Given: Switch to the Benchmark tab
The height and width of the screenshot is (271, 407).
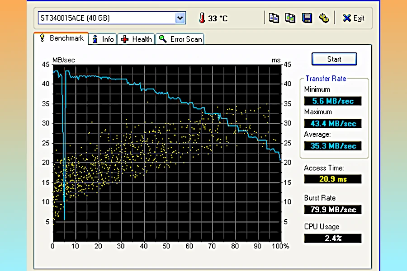Looking at the screenshot, I should (62, 38).
